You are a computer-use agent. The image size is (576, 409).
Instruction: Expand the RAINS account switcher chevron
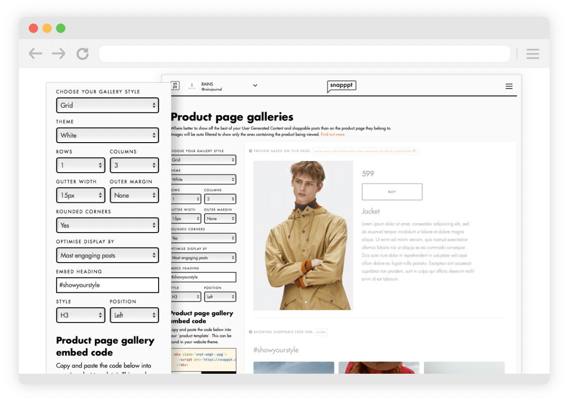click(x=255, y=86)
